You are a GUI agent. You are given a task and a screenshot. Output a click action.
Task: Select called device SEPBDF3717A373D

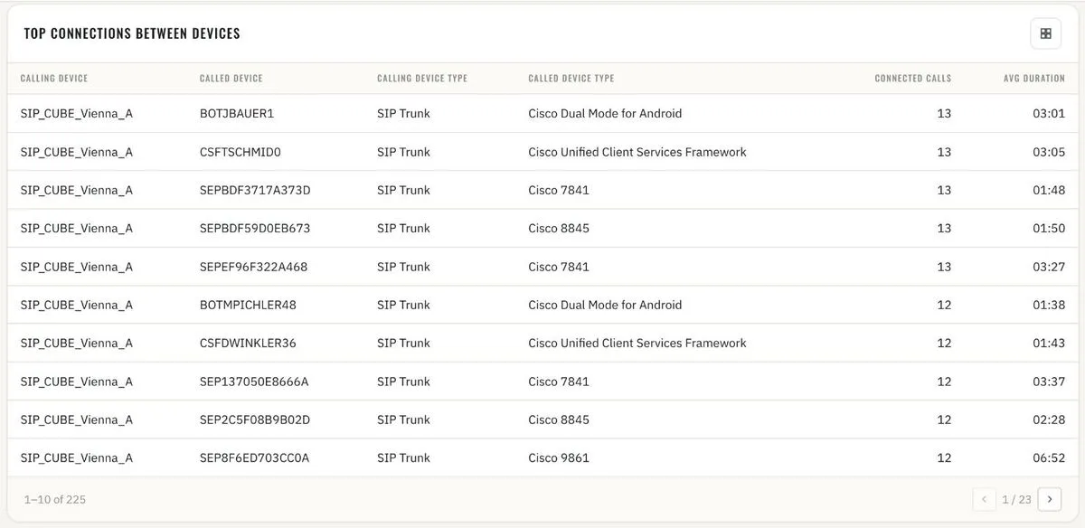click(255, 190)
